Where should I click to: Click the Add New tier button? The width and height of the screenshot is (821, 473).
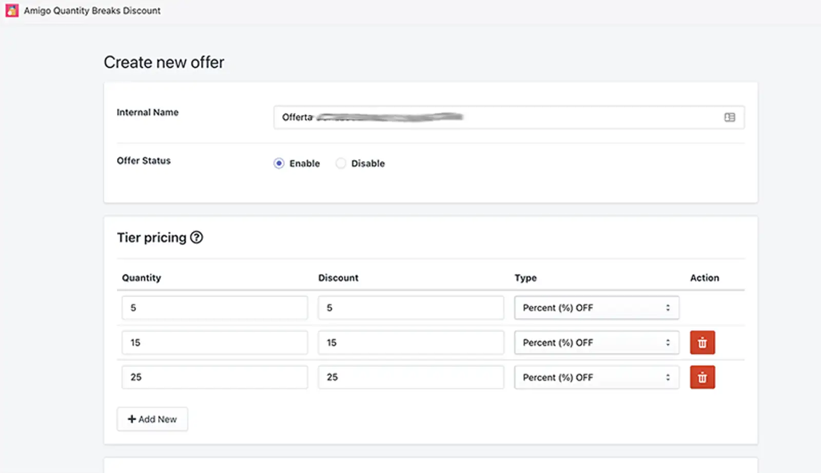click(x=152, y=419)
